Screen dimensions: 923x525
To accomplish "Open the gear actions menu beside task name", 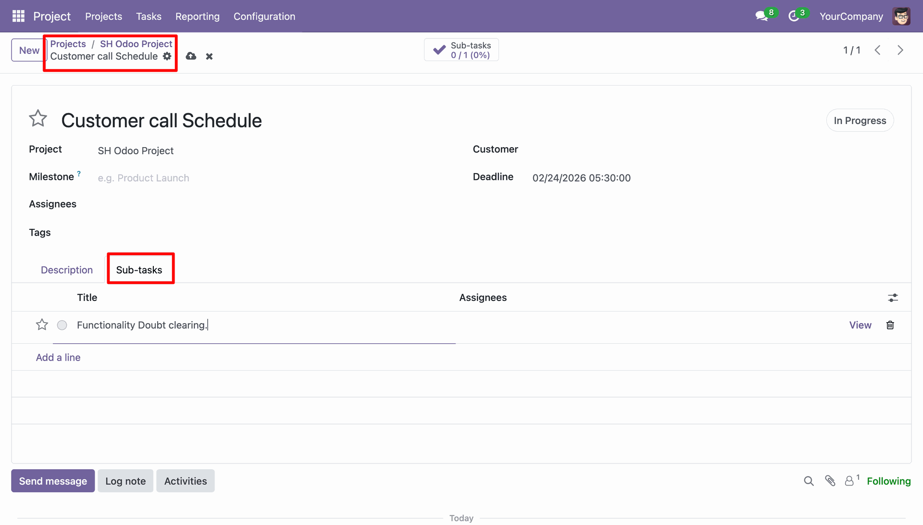I will [167, 56].
